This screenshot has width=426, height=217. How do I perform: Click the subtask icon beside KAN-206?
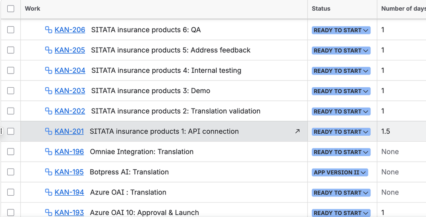tap(49, 30)
